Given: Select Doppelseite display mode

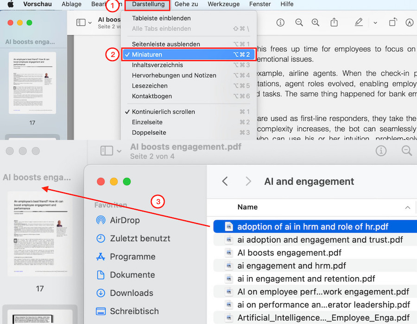Looking at the screenshot, I should tap(189, 132).
